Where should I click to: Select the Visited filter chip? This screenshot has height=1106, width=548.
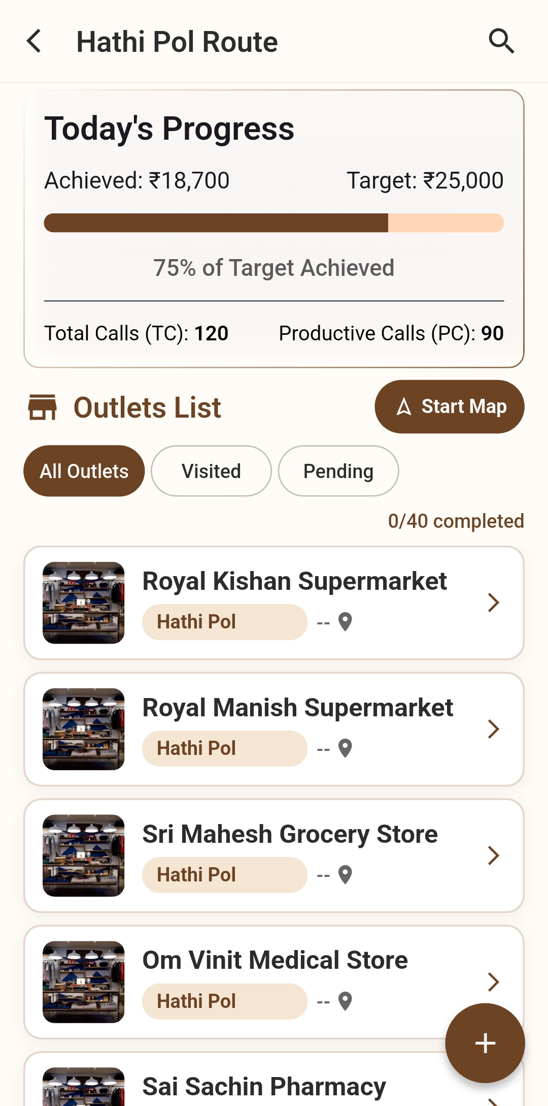coord(211,471)
